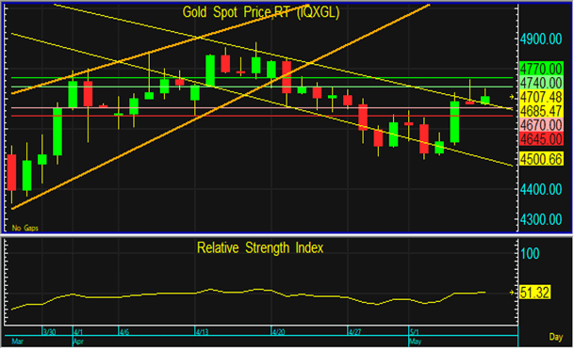Image resolution: width=574 pixels, height=349 pixels.
Task: Click the Gold Spot Price chart title
Action: 261,12
